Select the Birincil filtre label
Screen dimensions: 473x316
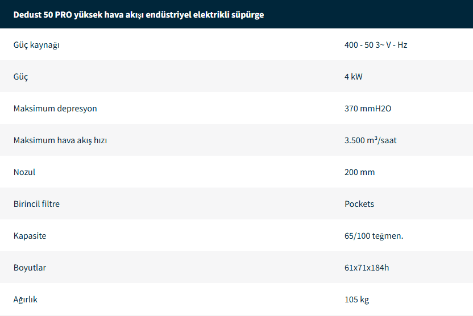pos(36,204)
